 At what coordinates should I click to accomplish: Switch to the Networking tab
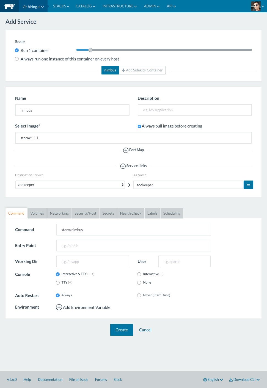tap(59, 213)
